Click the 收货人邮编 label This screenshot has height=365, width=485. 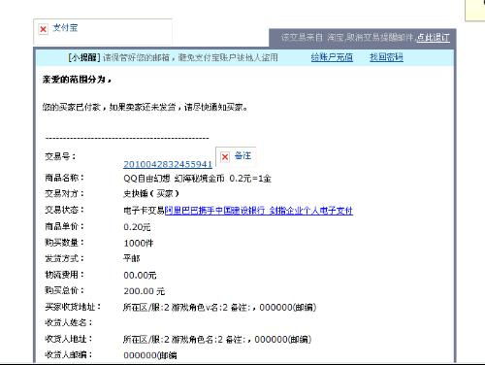pos(69,355)
